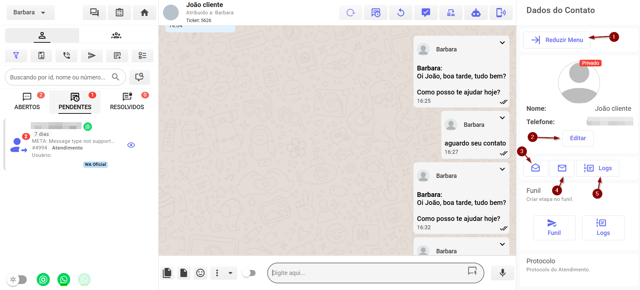Expand the chevron on the 16:25 message

[x=502, y=43]
